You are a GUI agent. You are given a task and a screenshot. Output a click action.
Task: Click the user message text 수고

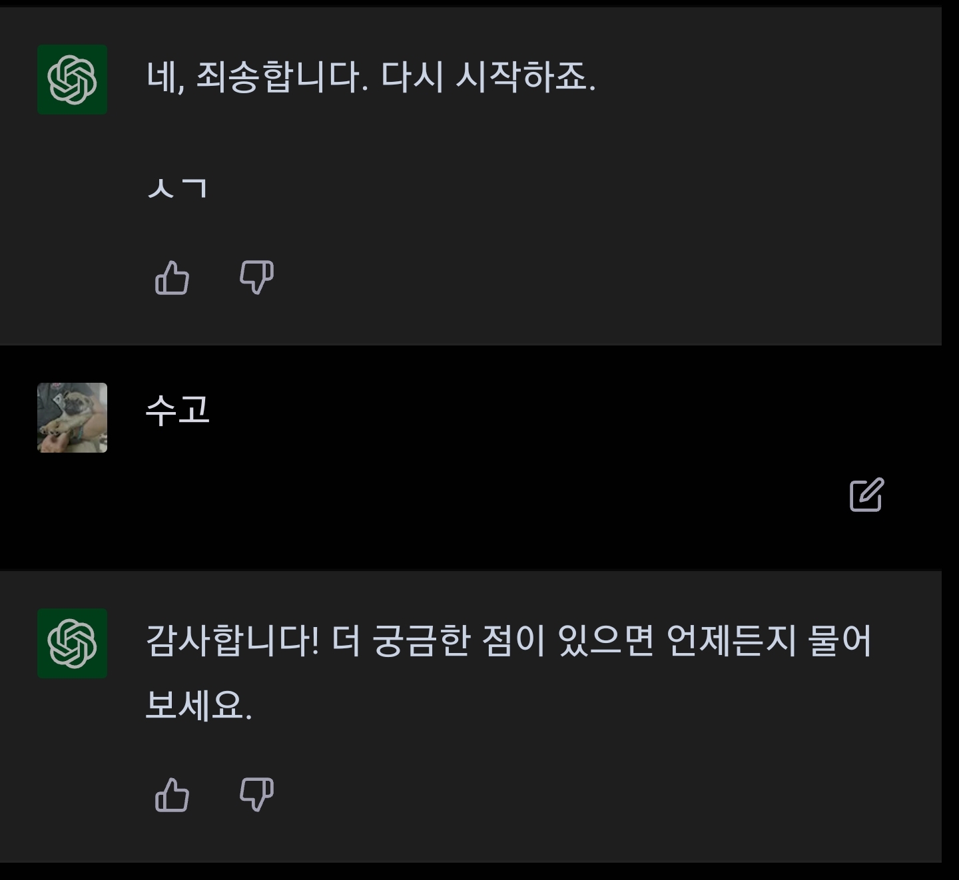tap(177, 409)
